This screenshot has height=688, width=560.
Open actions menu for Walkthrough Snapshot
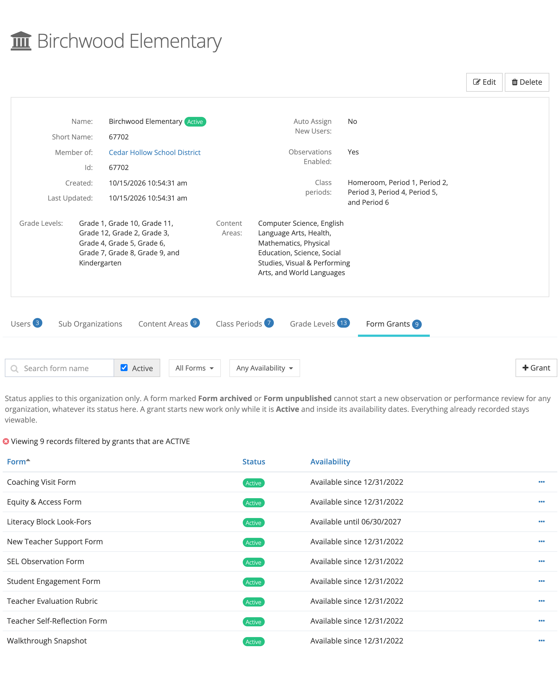click(x=541, y=641)
